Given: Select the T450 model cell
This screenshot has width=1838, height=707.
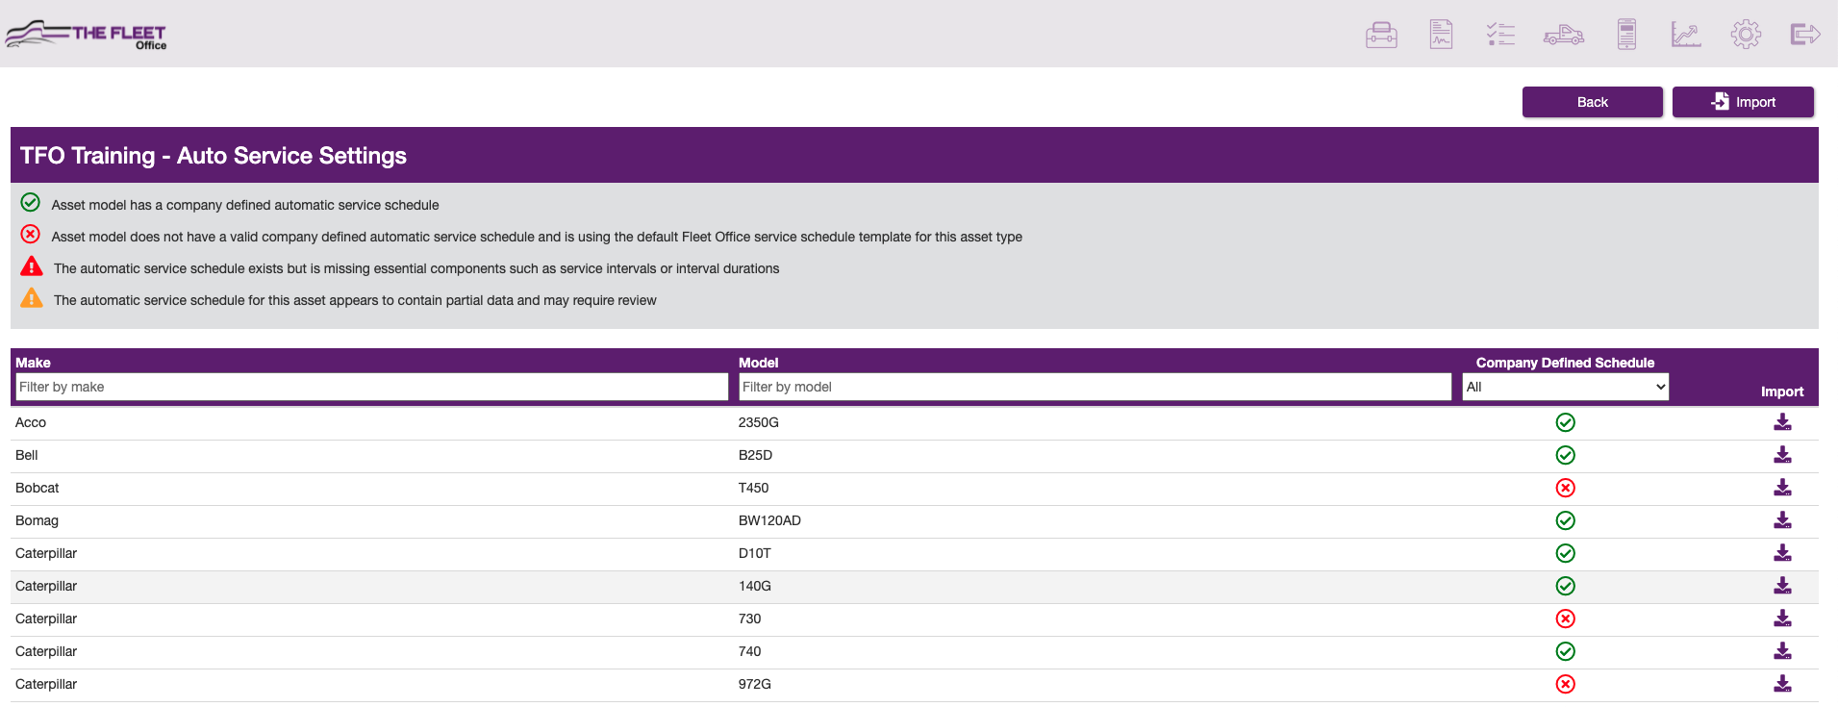Looking at the screenshot, I should click(x=753, y=488).
